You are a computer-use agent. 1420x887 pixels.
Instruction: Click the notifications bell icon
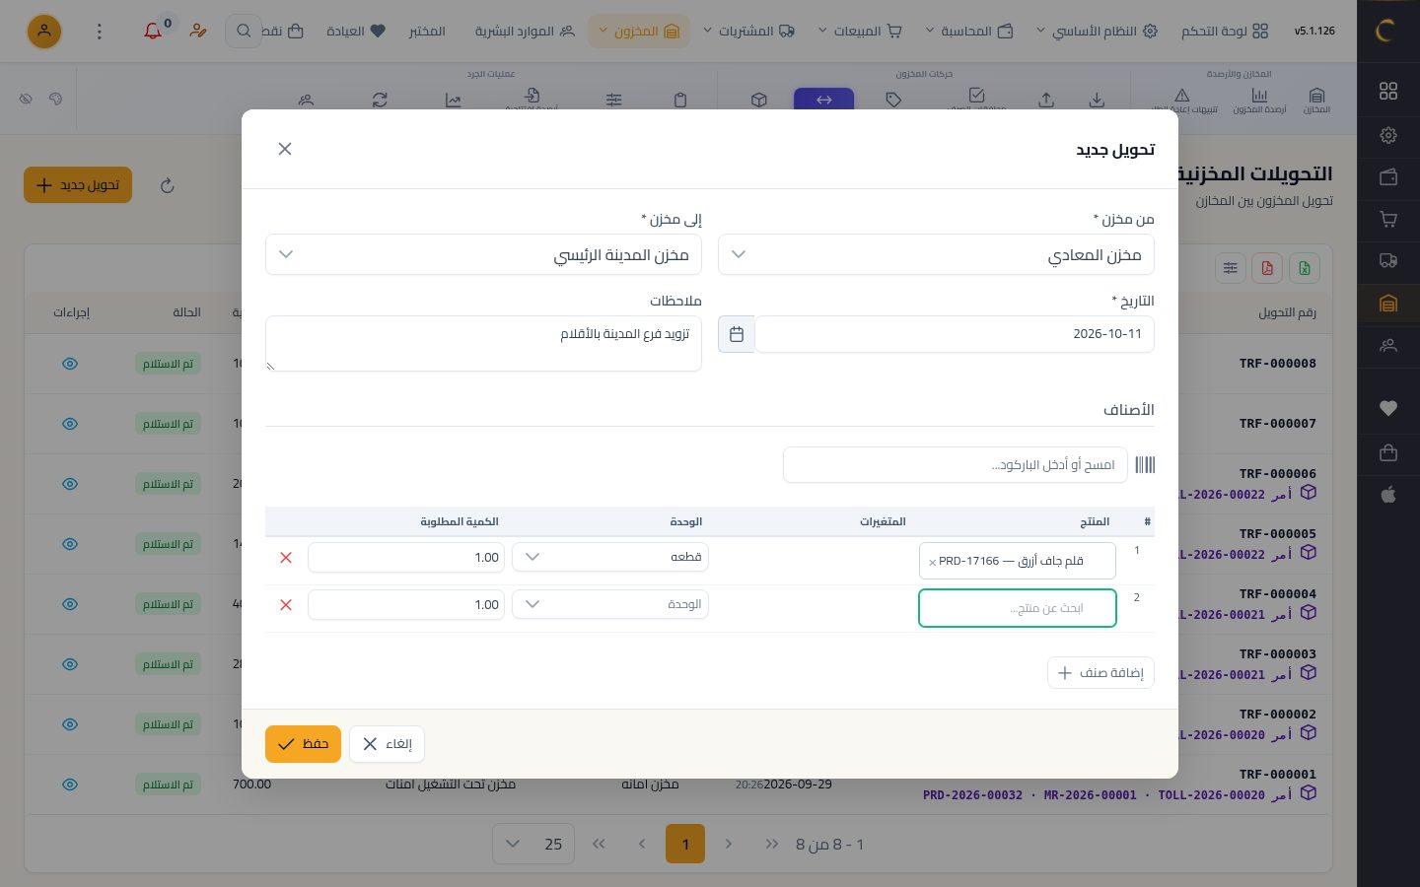(153, 32)
